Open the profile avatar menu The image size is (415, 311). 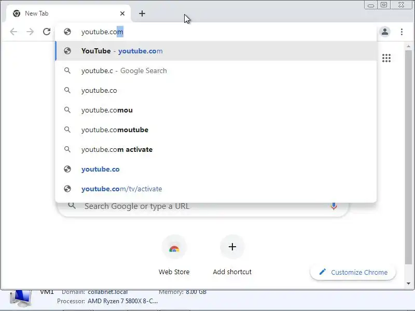point(385,32)
